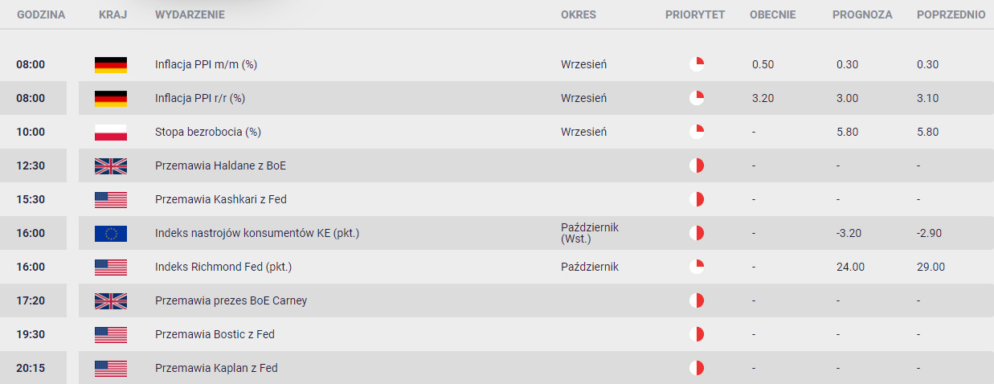This screenshot has width=994, height=384.
Task: Click the priority indicator for Stopa bezrobocia
Action: point(697,132)
